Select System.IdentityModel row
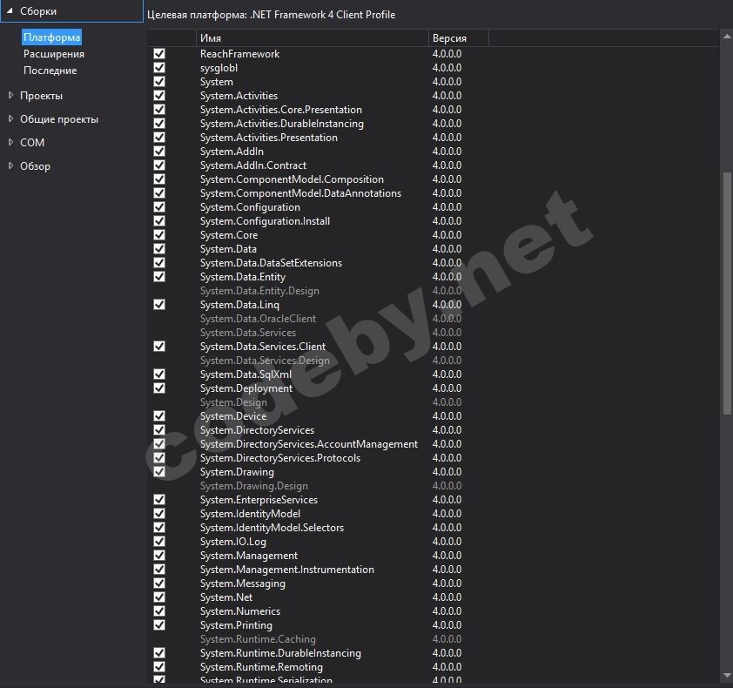Image resolution: width=733 pixels, height=688 pixels. coord(434,514)
